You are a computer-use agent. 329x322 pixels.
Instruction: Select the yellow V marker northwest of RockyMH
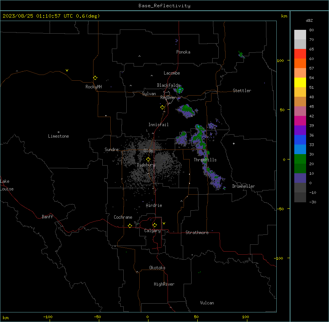[x=67, y=70]
